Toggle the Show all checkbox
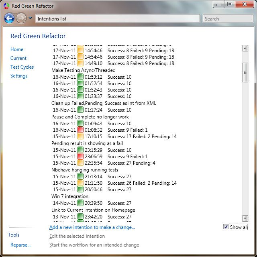The width and height of the screenshot is (257, 257). [x=226, y=227]
